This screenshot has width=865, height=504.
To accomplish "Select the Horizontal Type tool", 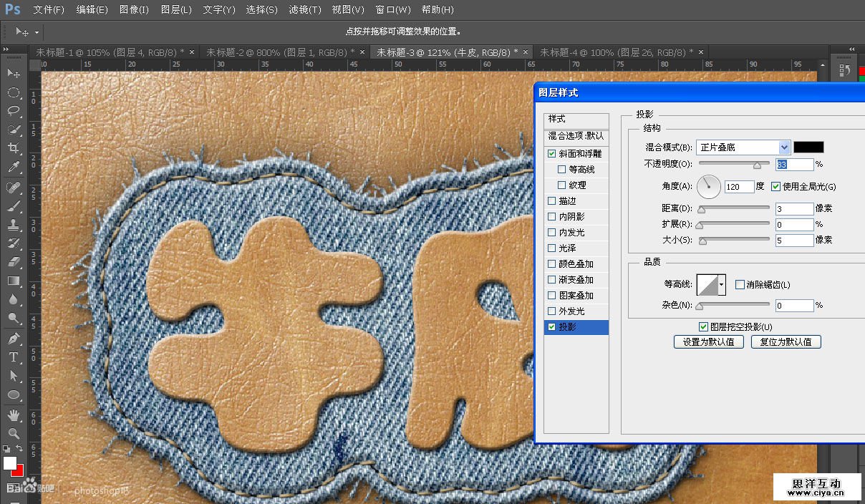I will tap(14, 357).
